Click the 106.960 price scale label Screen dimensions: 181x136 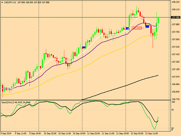pyautogui.click(x=176, y=84)
